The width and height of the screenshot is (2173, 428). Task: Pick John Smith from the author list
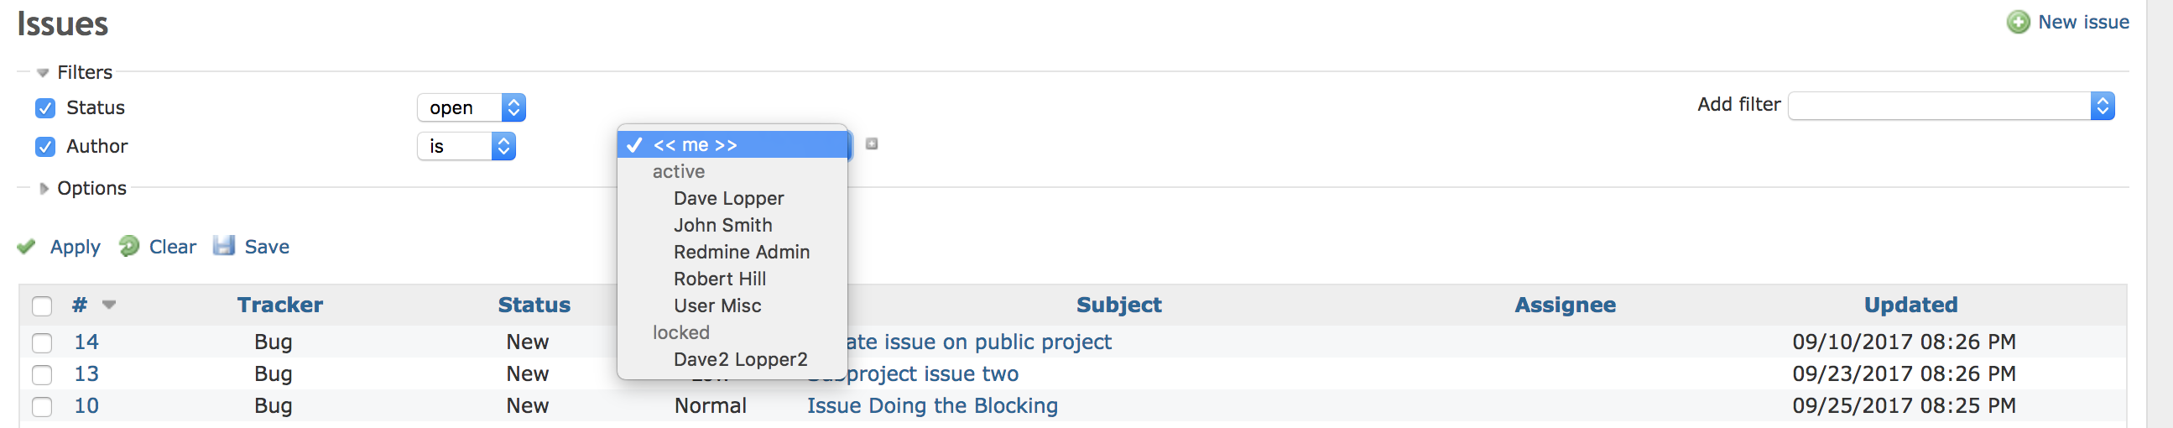[722, 226]
